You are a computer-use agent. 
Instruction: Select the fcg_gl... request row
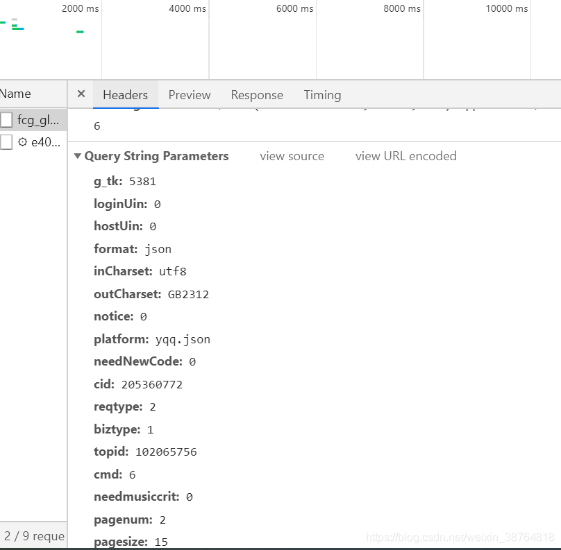33,120
